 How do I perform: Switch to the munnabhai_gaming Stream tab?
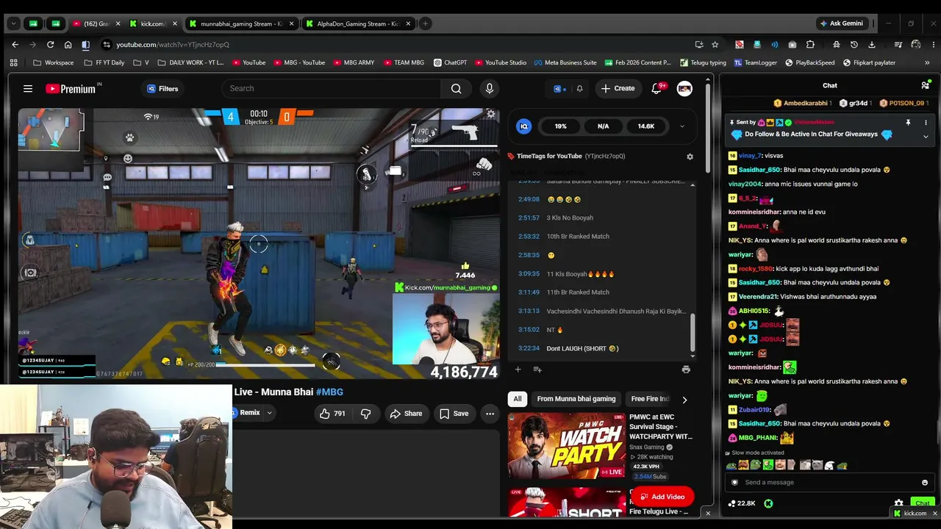pyautogui.click(x=241, y=24)
